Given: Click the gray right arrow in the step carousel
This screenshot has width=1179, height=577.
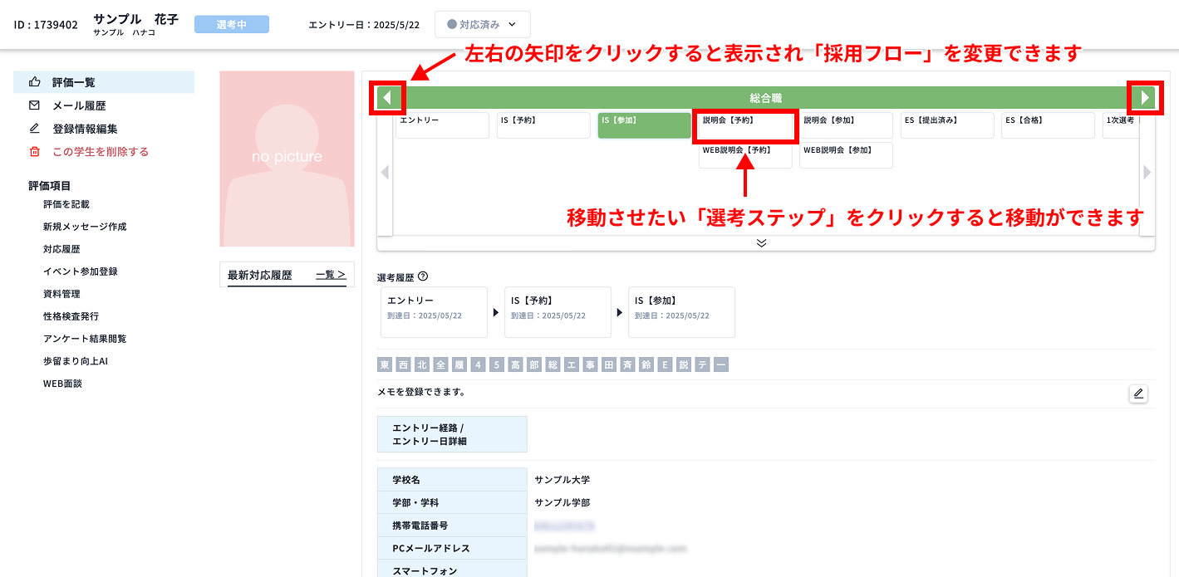Looking at the screenshot, I should 1147,172.
